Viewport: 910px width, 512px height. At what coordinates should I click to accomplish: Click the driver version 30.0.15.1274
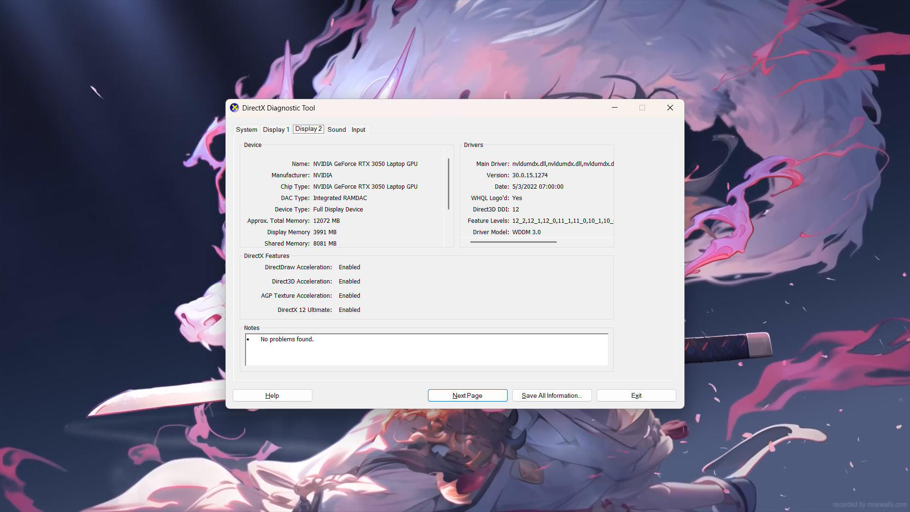point(529,175)
